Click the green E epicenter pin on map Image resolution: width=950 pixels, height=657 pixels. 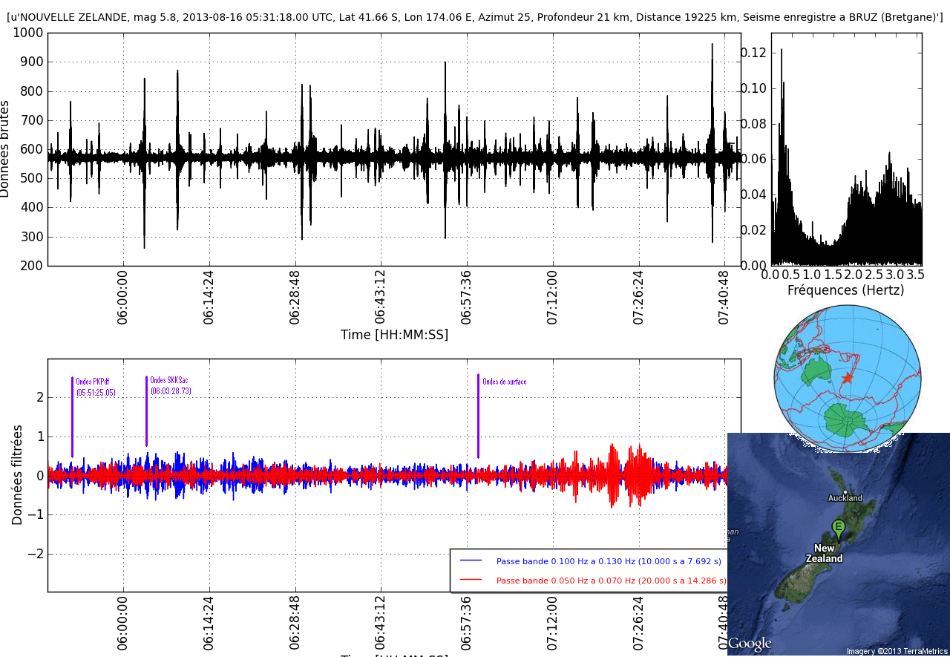tap(838, 528)
